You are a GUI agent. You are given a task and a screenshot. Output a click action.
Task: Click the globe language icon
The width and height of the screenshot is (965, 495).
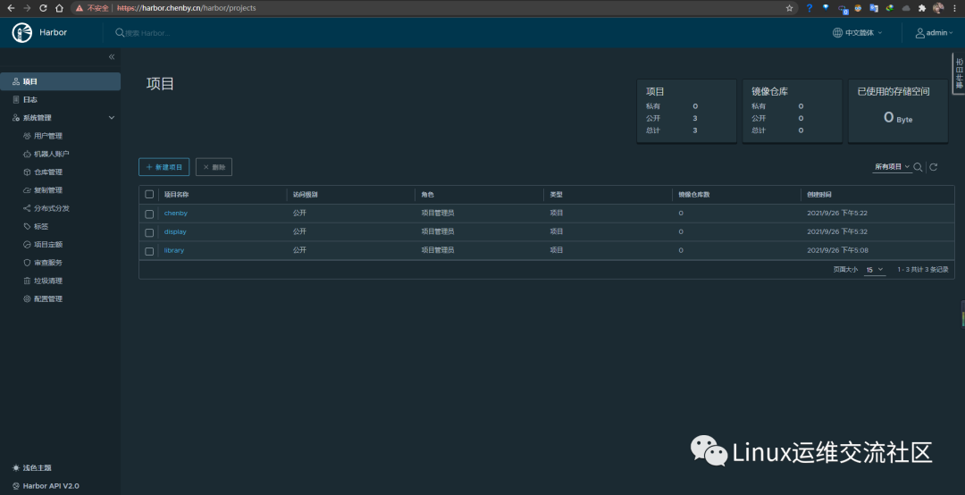(837, 33)
